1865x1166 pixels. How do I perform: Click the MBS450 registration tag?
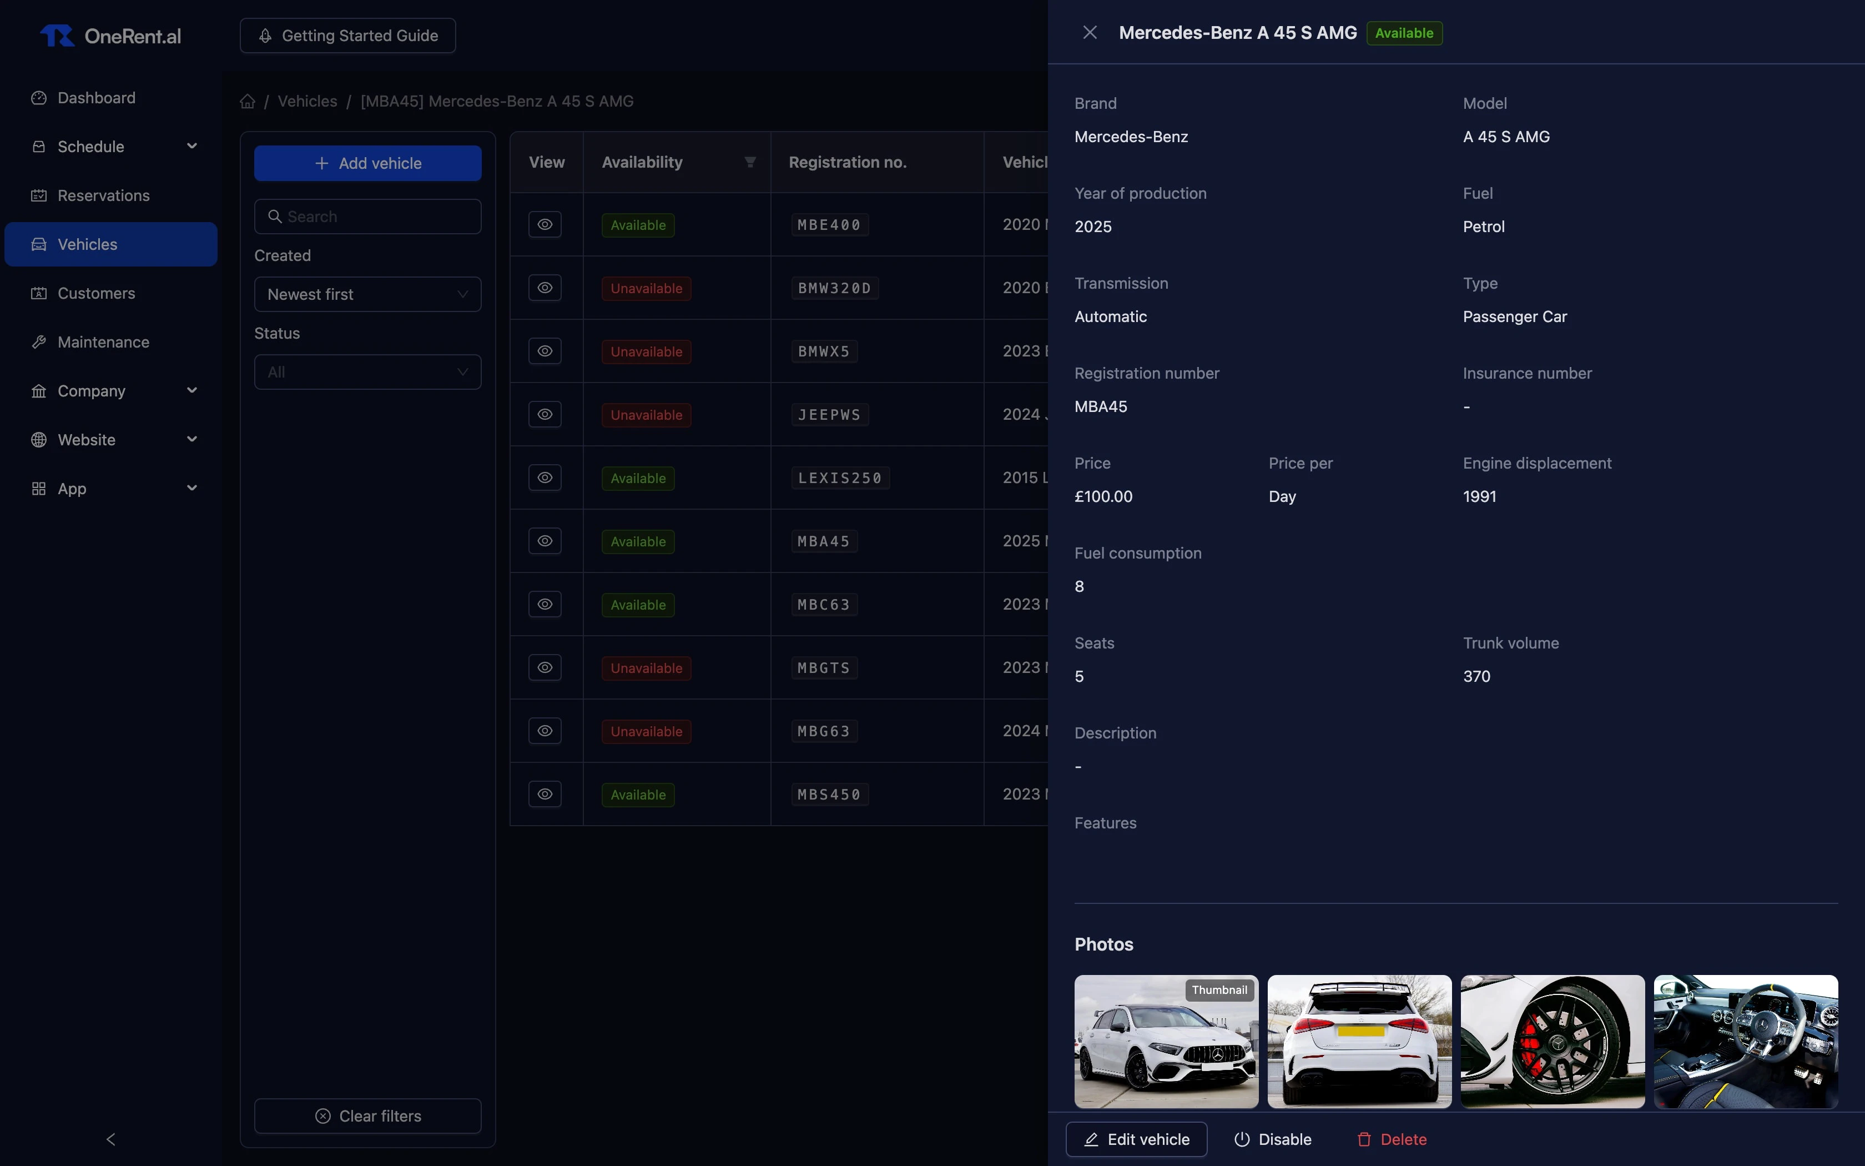(829, 795)
